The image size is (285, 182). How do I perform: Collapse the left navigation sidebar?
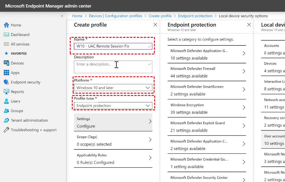coord(62,16)
